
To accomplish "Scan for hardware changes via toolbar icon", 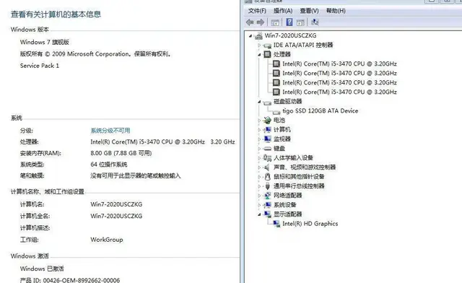I will (315, 22).
